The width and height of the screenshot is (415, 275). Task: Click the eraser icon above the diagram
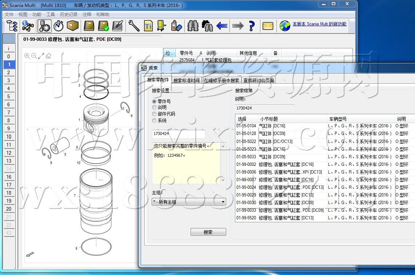click(x=49, y=56)
